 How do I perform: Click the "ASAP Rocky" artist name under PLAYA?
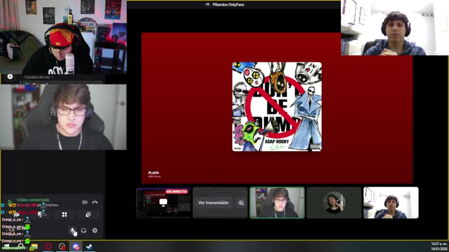tap(154, 176)
